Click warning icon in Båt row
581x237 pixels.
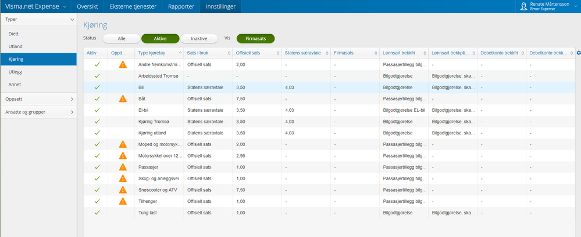tap(123, 99)
